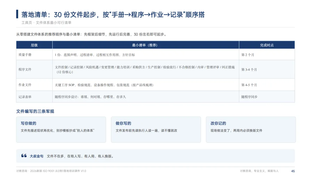
Task: Select the slide title starting 落地清单
Action: pyautogui.click(x=113, y=14)
